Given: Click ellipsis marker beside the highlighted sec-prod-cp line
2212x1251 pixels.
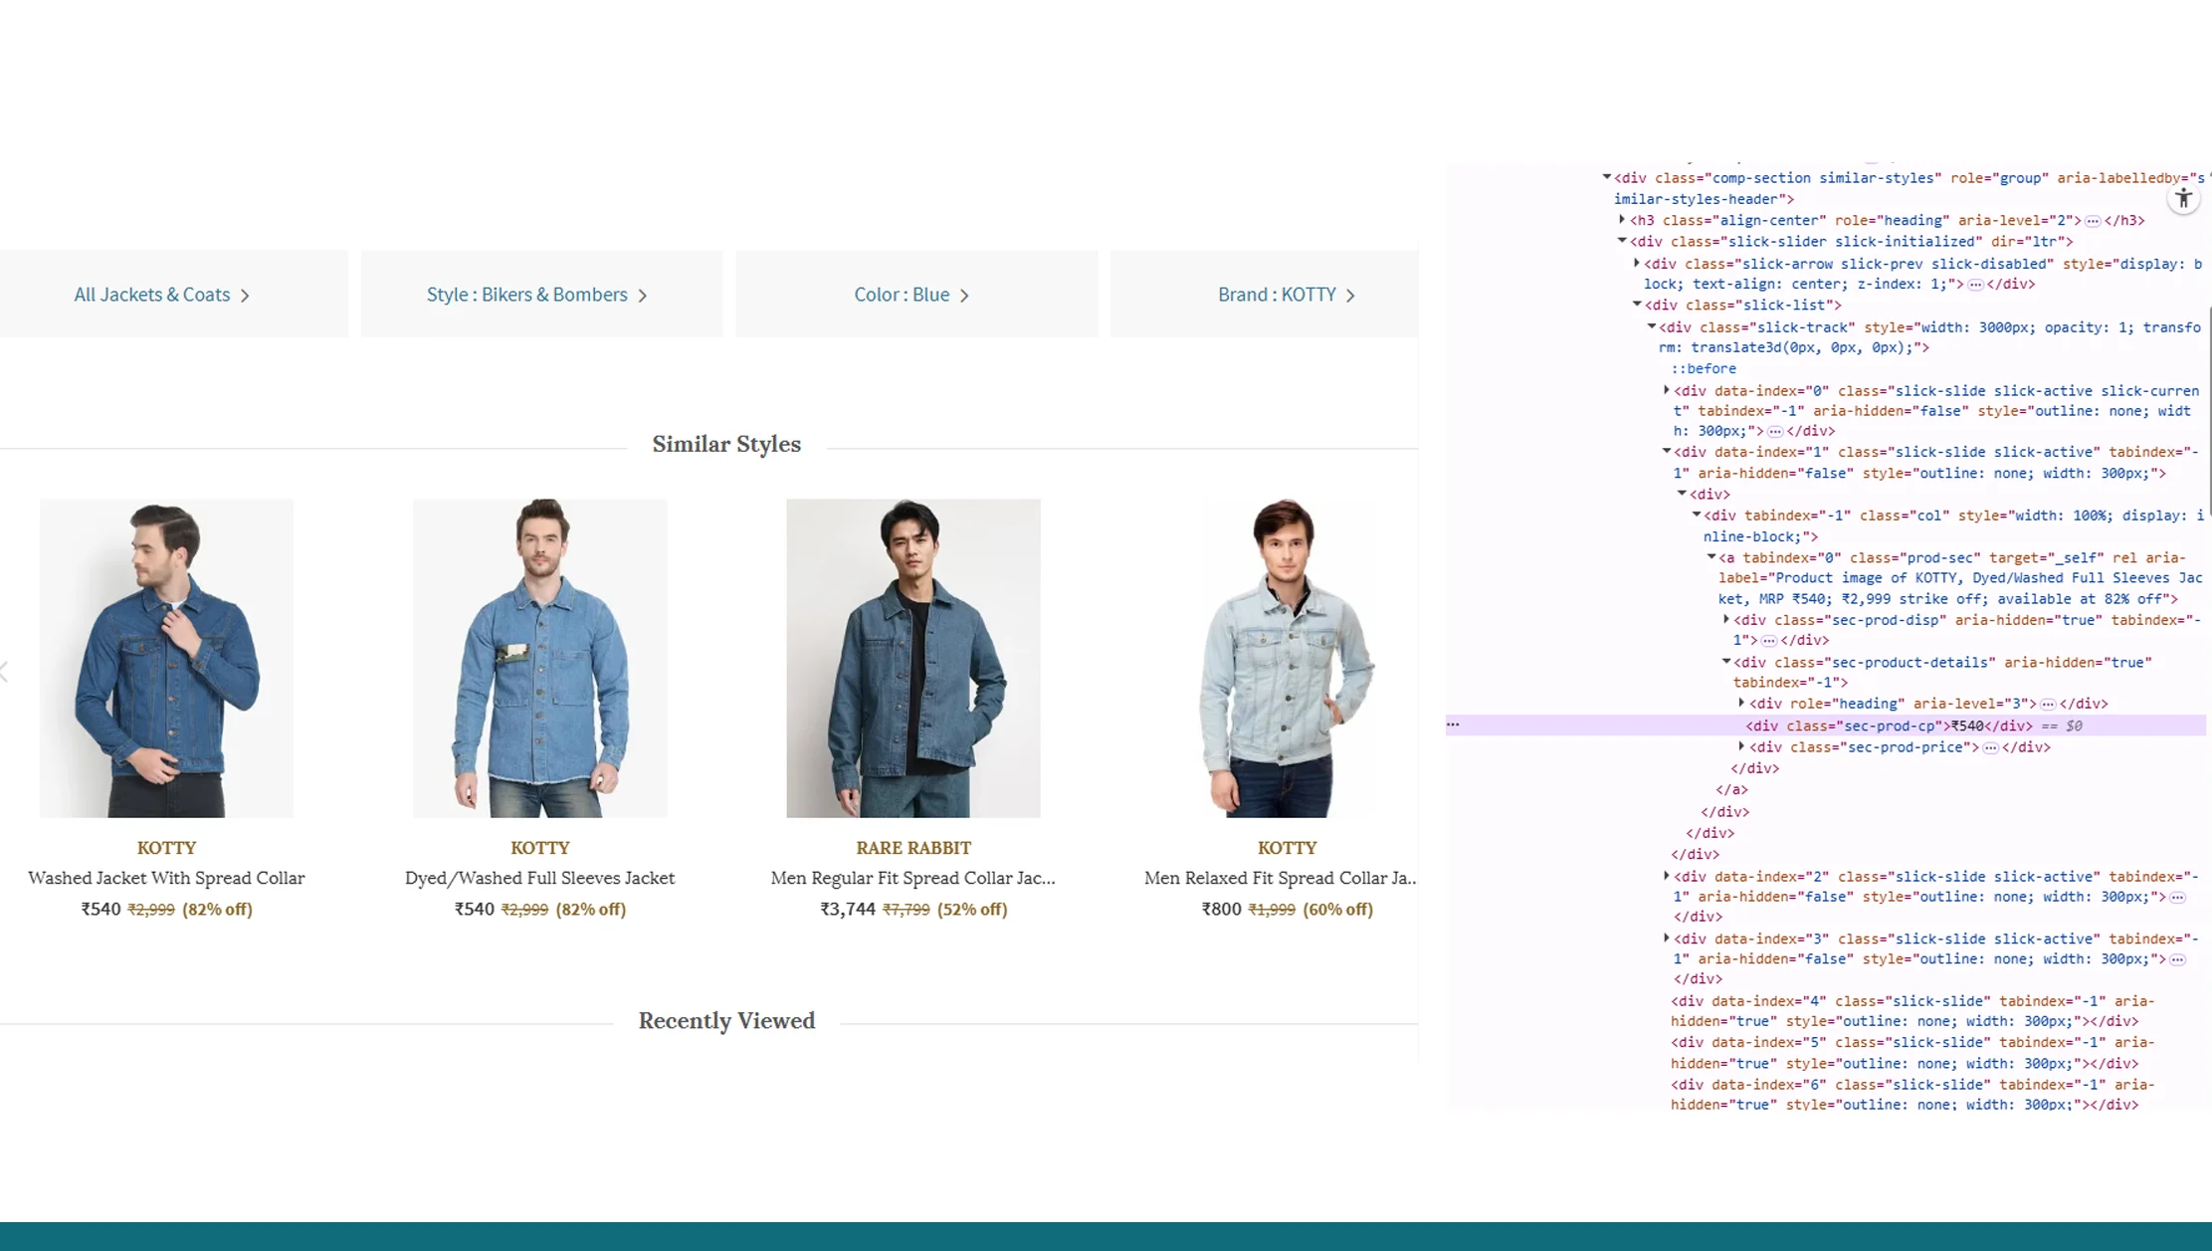Looking at the screenshot, I should tap(1453, 725).
